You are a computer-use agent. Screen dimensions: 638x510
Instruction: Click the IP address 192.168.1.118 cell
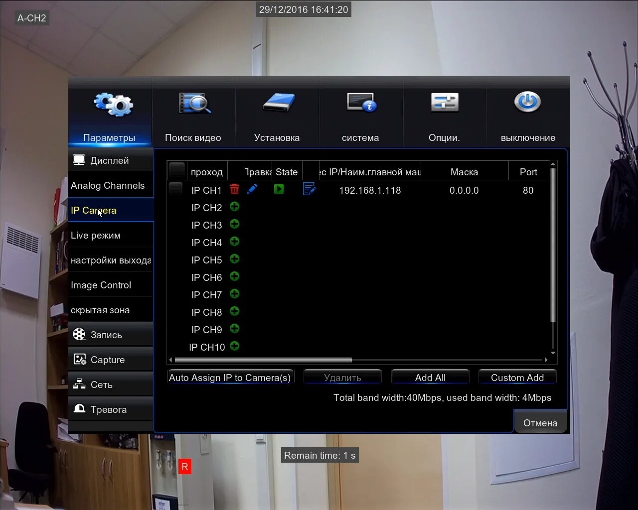click(x=370, y=190)
